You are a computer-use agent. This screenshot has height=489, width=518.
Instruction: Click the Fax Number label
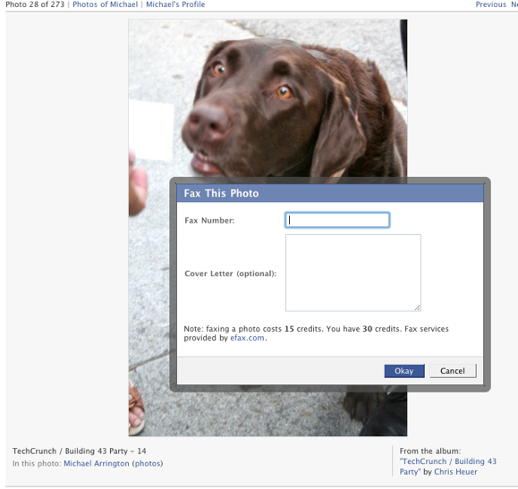click(209, 221)
